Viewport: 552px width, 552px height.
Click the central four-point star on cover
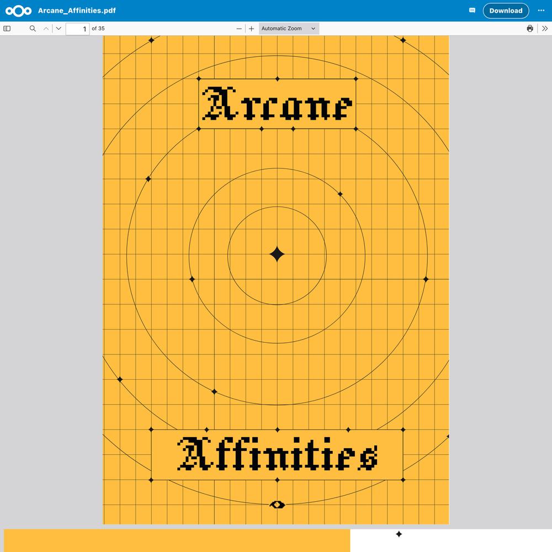pyautogui.click(x=277, y=254)
